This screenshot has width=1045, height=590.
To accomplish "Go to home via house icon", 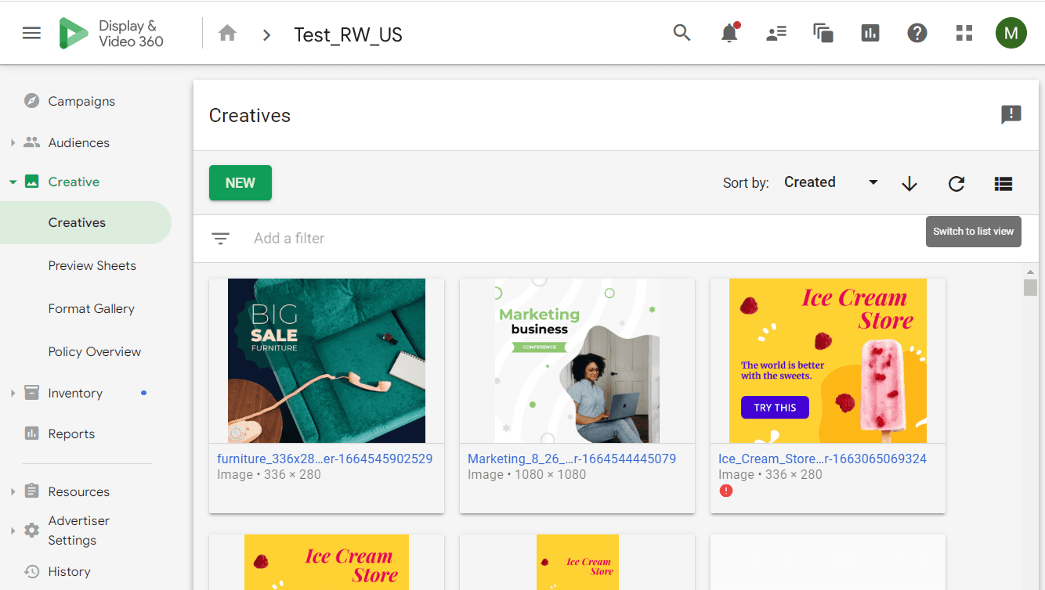I will click(x=227, y=34).
